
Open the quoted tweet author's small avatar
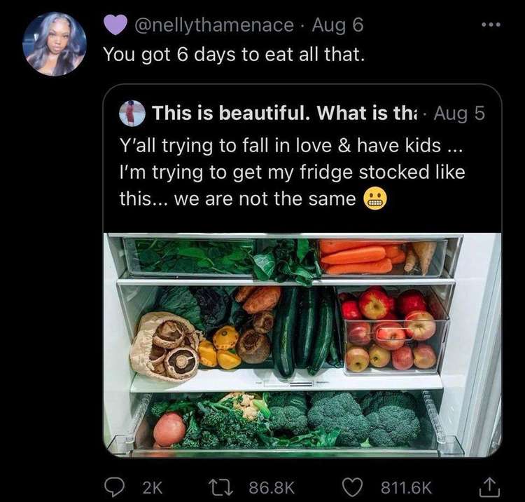click(x=132, y=114)
